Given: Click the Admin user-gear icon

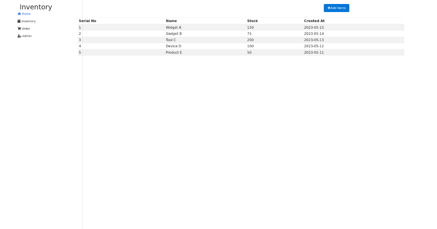Looking at the screenshot, I should coord(19,36).
